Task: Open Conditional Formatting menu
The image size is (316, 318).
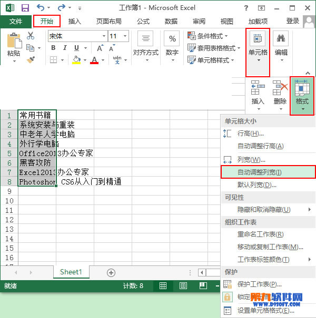Action: (x=208, y=36)
